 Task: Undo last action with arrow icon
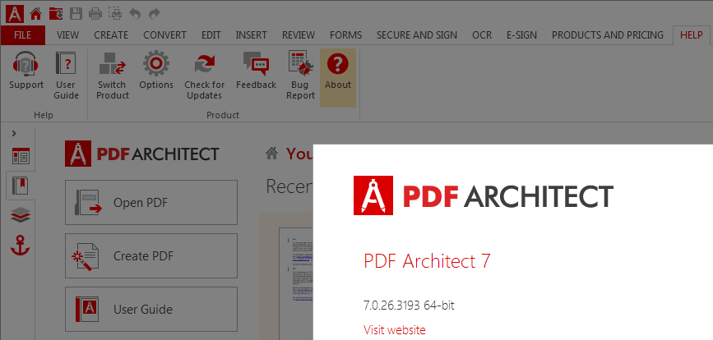(x=135, y=14)
